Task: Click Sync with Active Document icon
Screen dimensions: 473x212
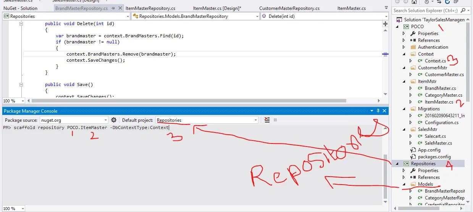Action: (x=439, y=2)
